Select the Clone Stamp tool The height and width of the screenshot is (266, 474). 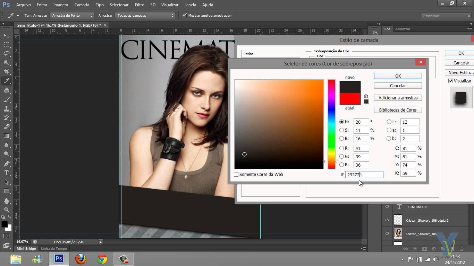[x=7, y=109]
